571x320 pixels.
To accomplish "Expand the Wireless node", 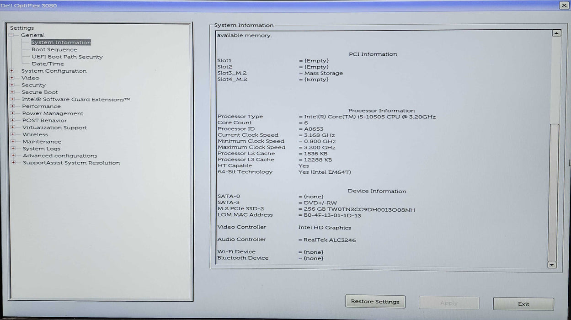I will (13, 134).
